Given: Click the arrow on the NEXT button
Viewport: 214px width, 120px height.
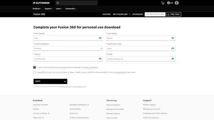Looking at the screenshot, I should [65, 81].
